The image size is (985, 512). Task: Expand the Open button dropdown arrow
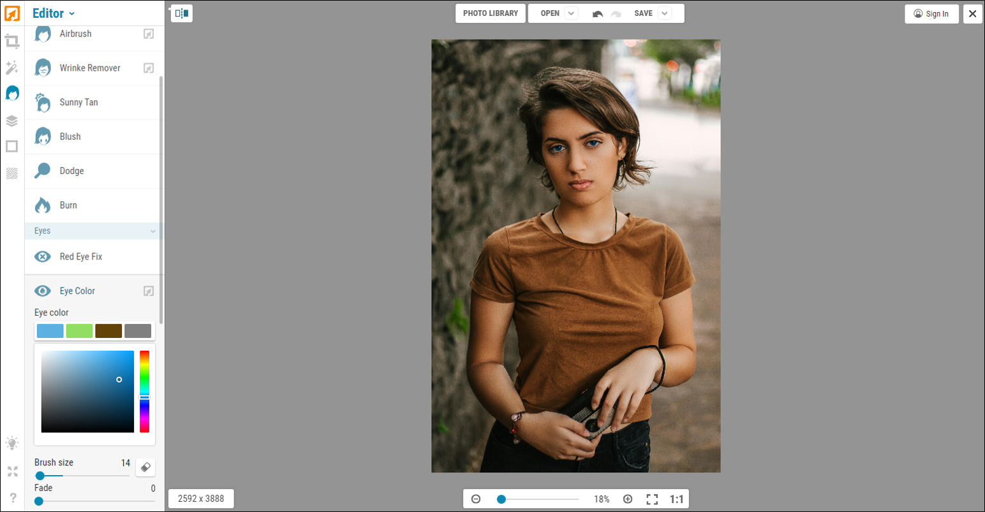(572, 13)
